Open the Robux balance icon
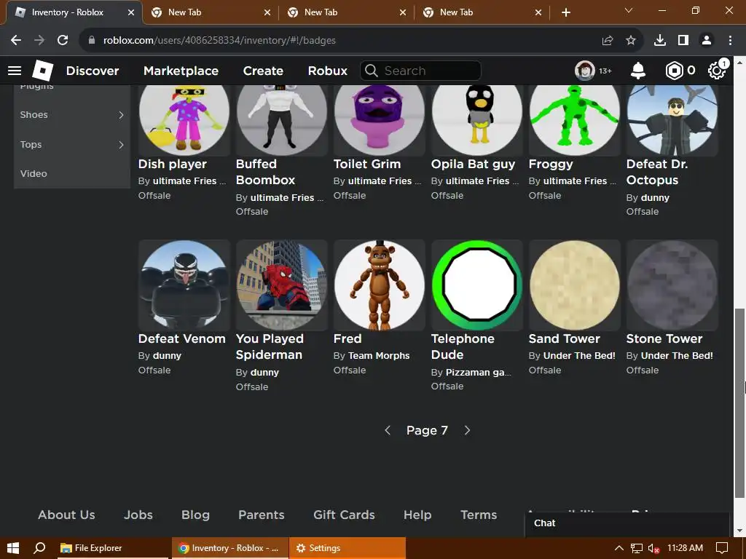Viewport: 746px width, 559px height. [x=674, y=71]
